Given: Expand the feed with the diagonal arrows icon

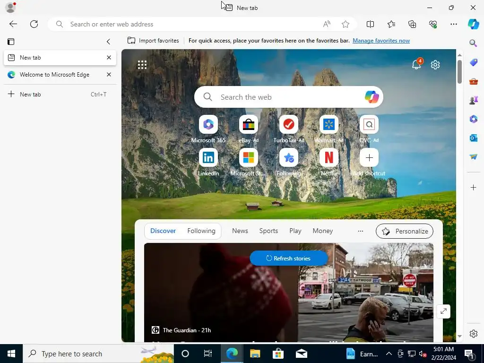Looking at the screenshot, I should [x=443, y=311].
